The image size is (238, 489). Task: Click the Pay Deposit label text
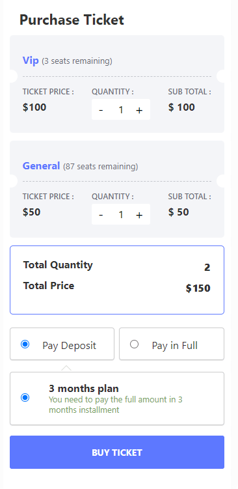(69, 346)
